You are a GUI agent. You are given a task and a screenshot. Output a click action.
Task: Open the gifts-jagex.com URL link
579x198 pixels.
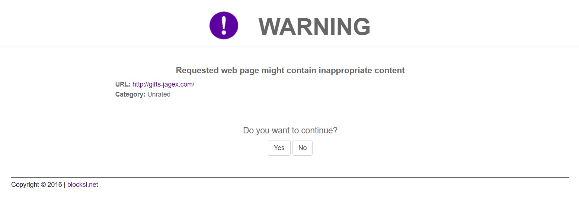click(163, 84)
